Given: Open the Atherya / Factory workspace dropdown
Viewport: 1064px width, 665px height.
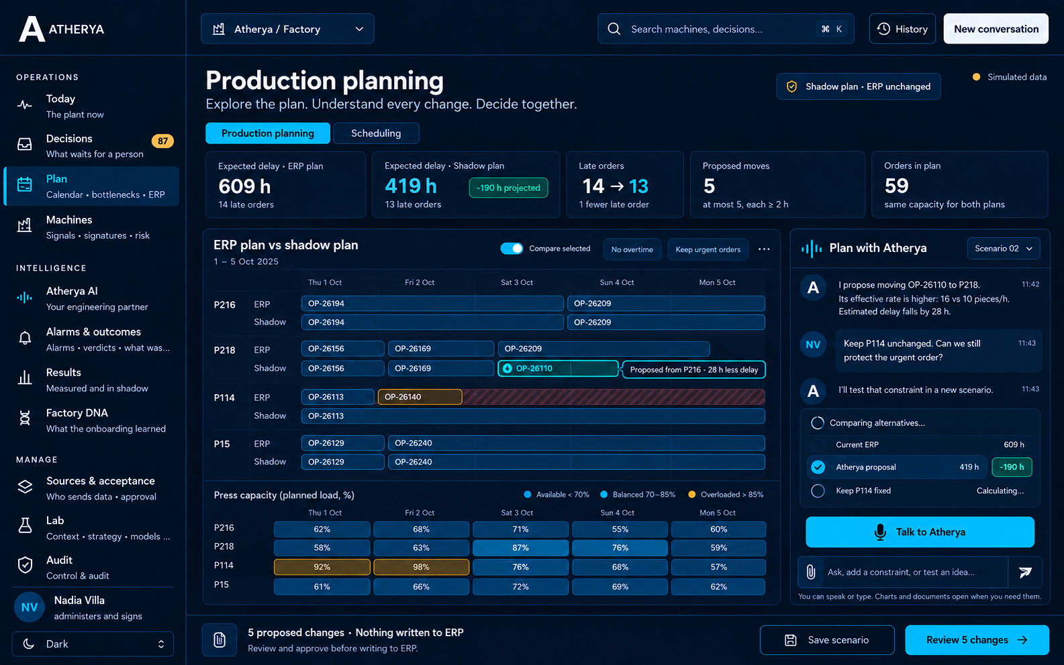Looking at the screenshot, I should tap(287, 29).
